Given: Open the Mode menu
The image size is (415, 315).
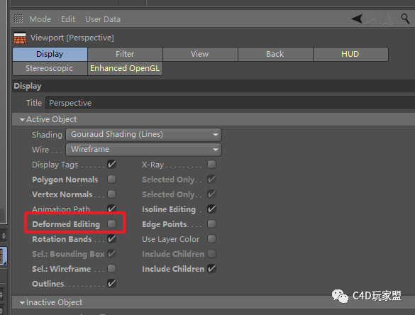Looking at the screenshot, I should tap(40, 19).
